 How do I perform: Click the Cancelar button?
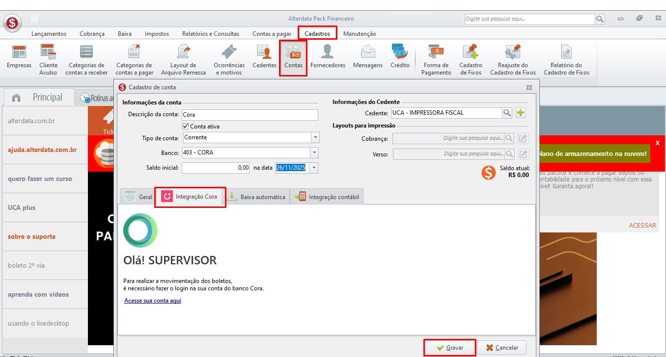(x=502, y=348)
